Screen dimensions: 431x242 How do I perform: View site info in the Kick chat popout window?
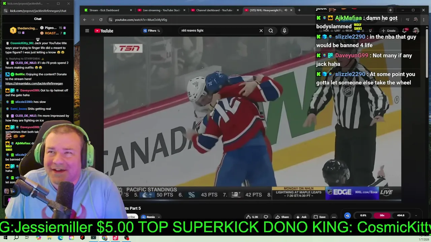pos(5,11)
